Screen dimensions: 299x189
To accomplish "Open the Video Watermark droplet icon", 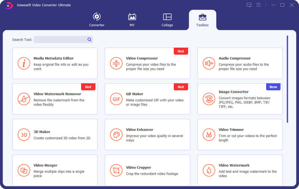I will point(209,170).
